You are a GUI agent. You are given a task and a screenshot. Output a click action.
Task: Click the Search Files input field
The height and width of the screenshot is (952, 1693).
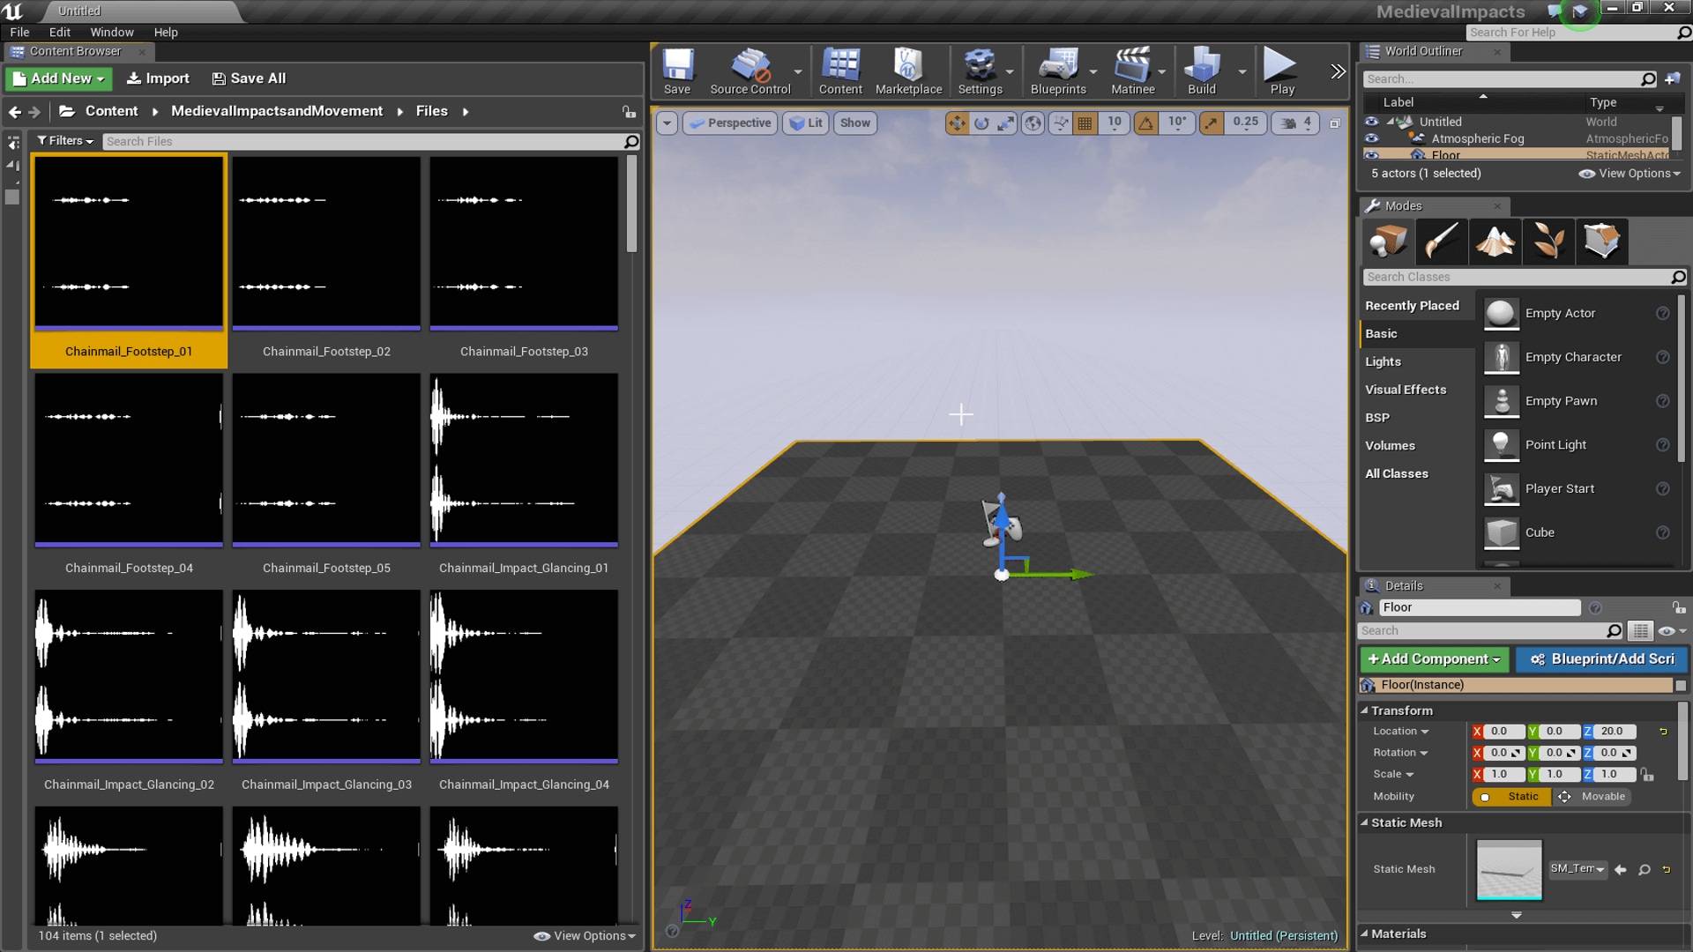[363, 141]
